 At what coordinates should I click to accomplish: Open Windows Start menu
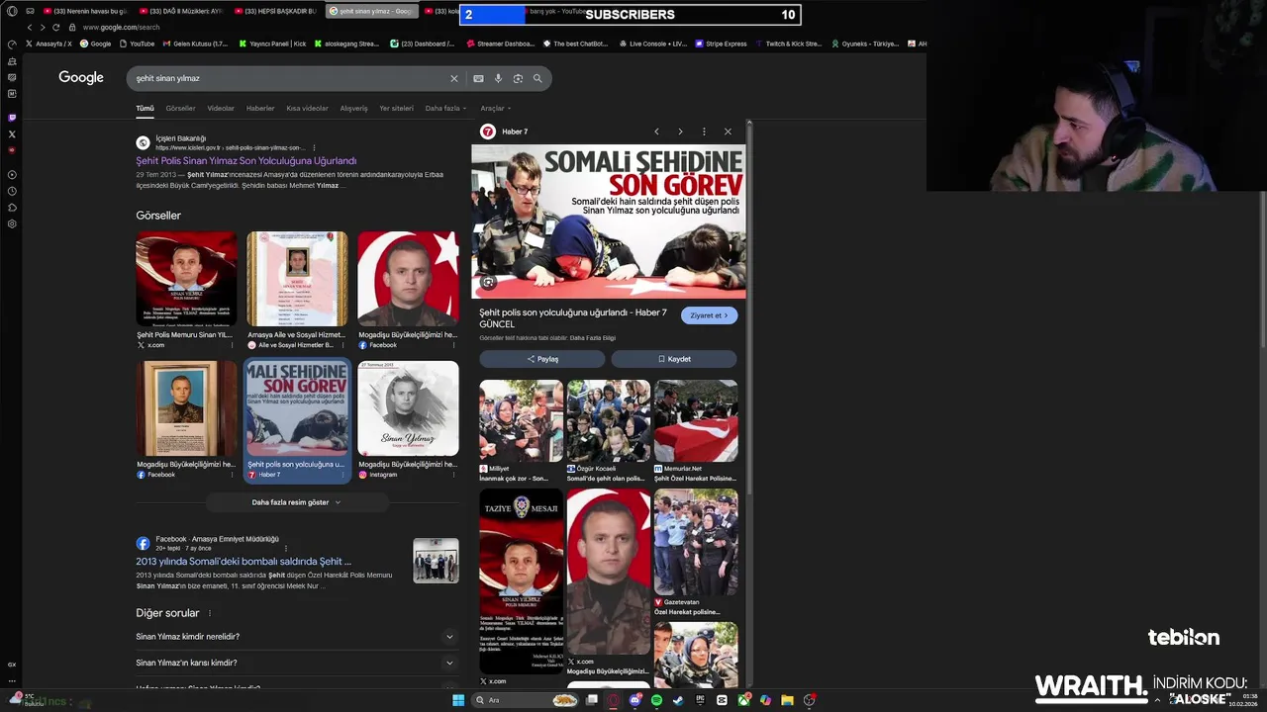tap(458, 700)
